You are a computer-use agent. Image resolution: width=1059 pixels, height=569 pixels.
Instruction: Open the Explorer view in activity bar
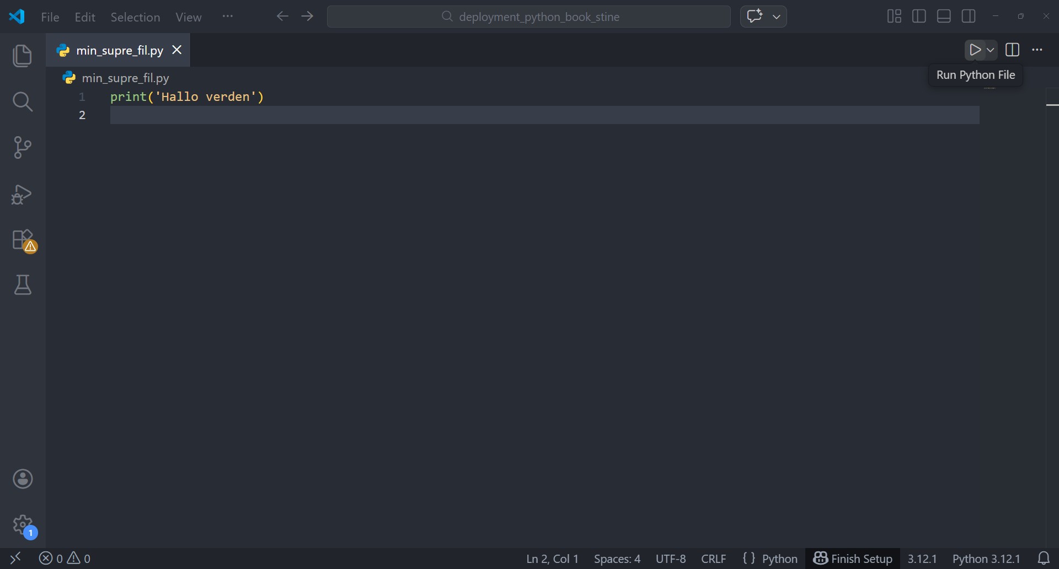point(22,56)
